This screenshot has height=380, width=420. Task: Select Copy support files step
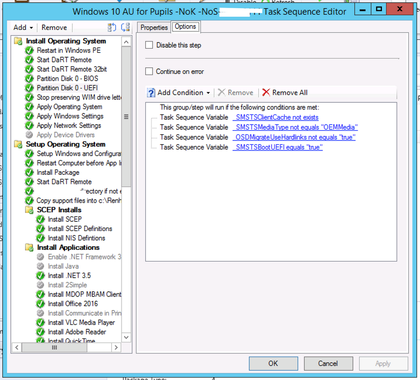(79, 200)
